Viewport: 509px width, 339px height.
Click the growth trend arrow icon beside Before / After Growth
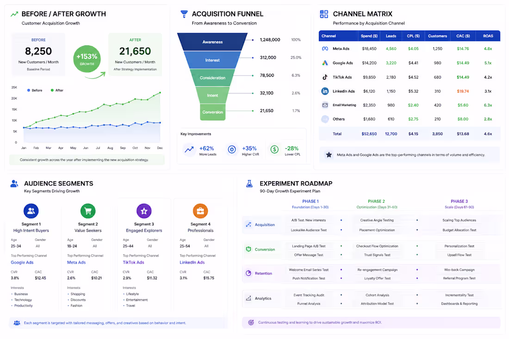click(x=14, y=14)
